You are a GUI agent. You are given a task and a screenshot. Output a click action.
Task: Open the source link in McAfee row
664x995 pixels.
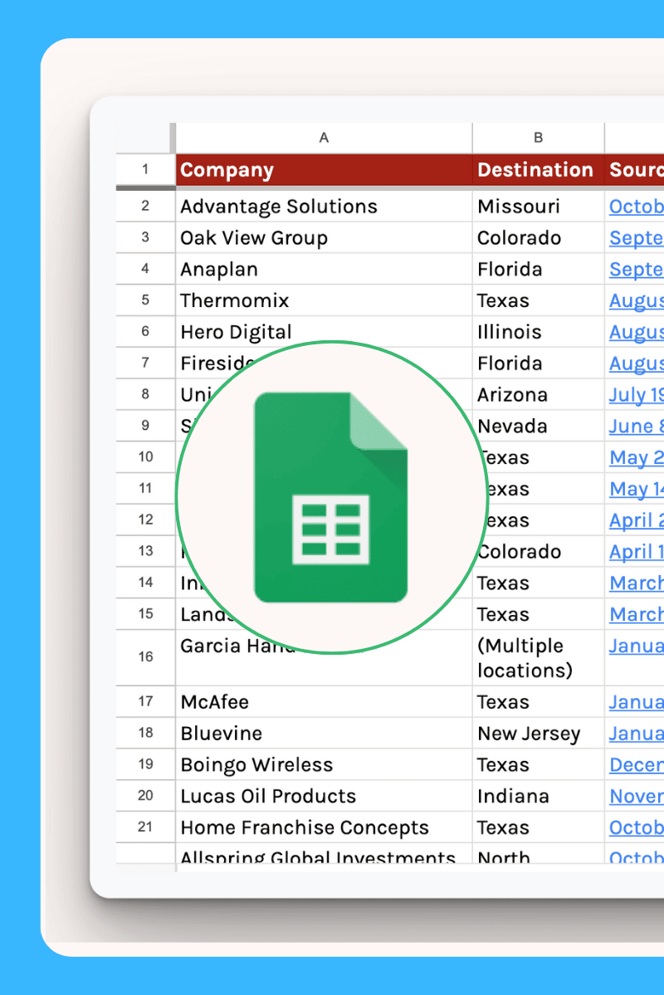coord(636,702)
